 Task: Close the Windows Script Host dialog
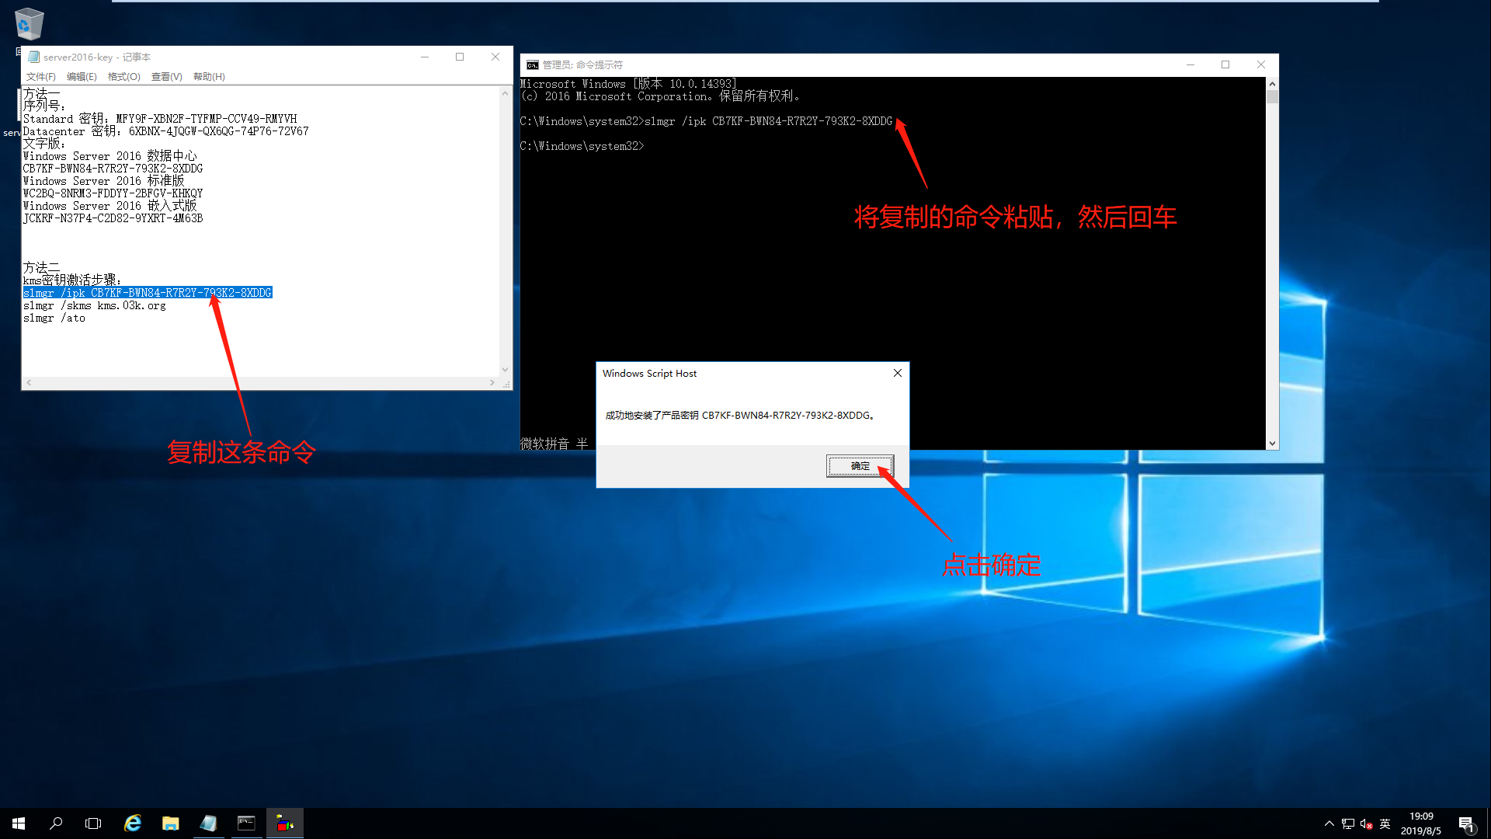tap(897, 373)
